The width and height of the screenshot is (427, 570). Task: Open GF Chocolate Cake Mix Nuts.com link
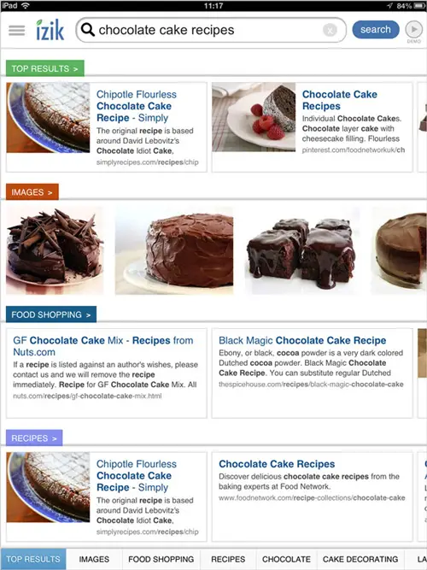coord(103,346)
